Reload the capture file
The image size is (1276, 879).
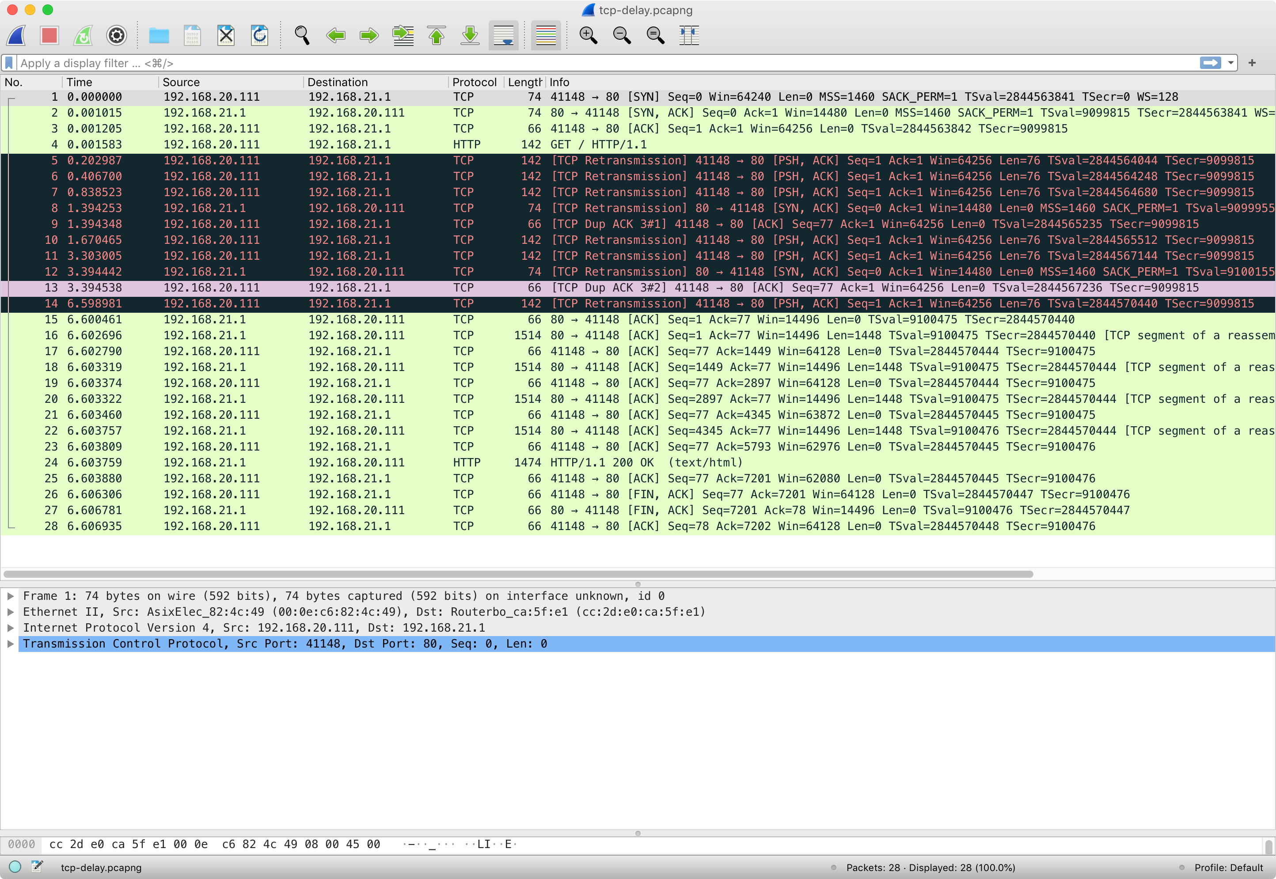[259, 35]
